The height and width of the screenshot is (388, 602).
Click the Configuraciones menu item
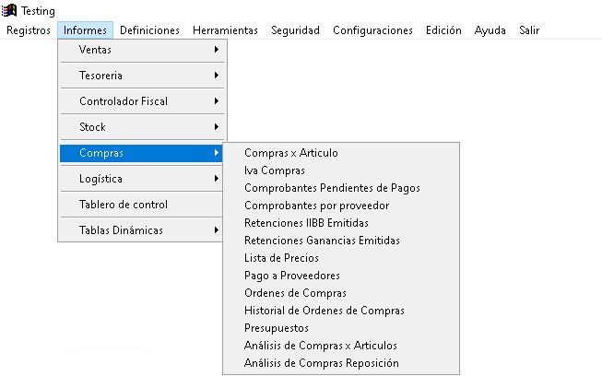tap(372, 30)
